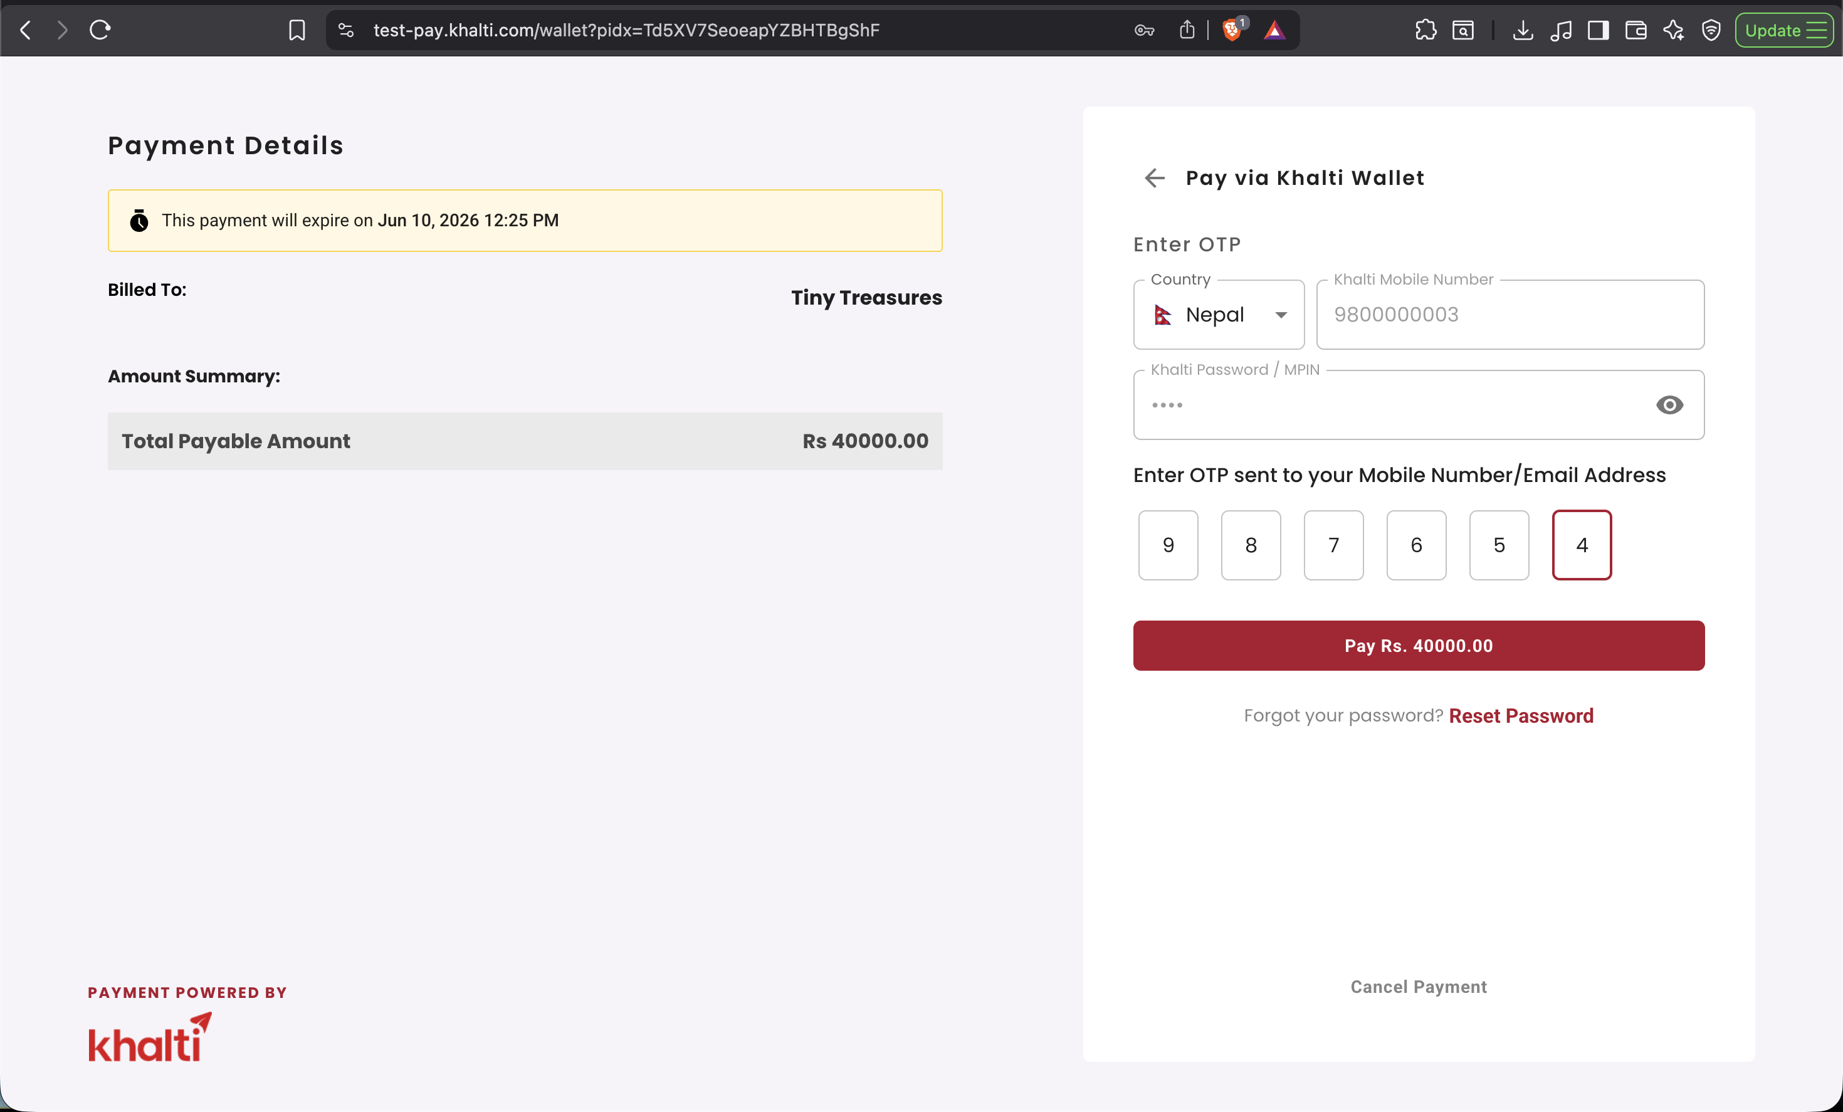The image size is (1843, 1112).
Task: Click the Pay Rs. 40000.00 button
Action: (x=1419, y=646)
